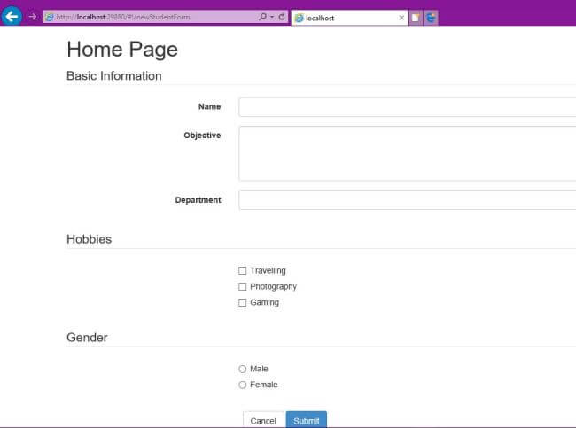The height and width of the screenshot is (428, 576).
Task: Click the Internet Explorer icon beside new tab
Action: [431, 18]
